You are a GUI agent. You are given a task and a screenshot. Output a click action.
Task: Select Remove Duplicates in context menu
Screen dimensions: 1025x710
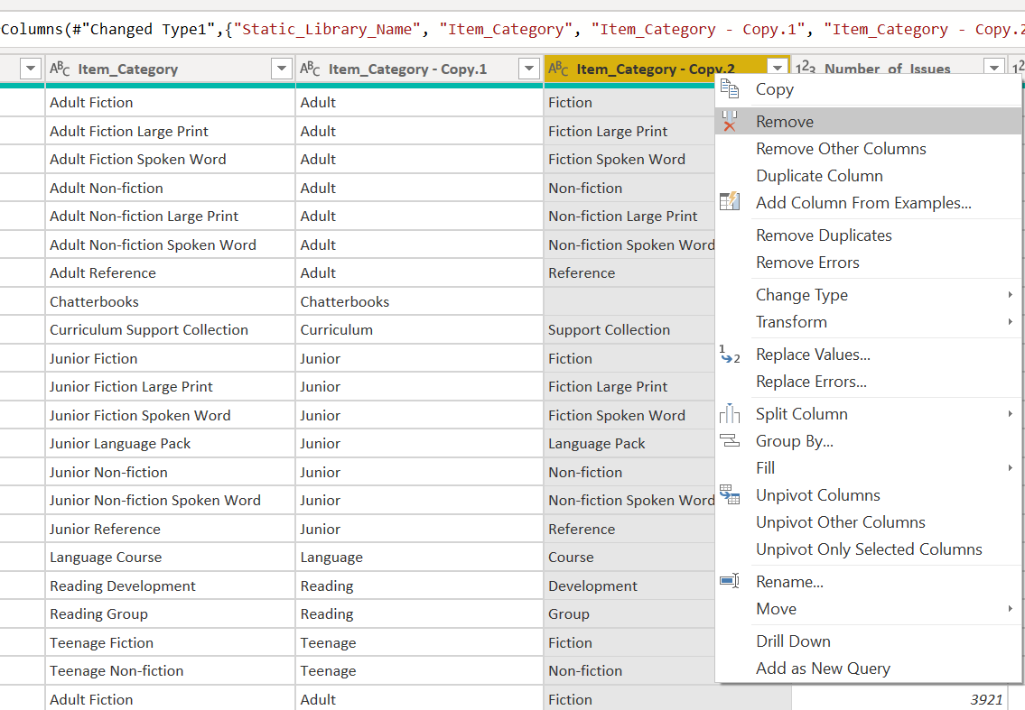click(824, 235)
